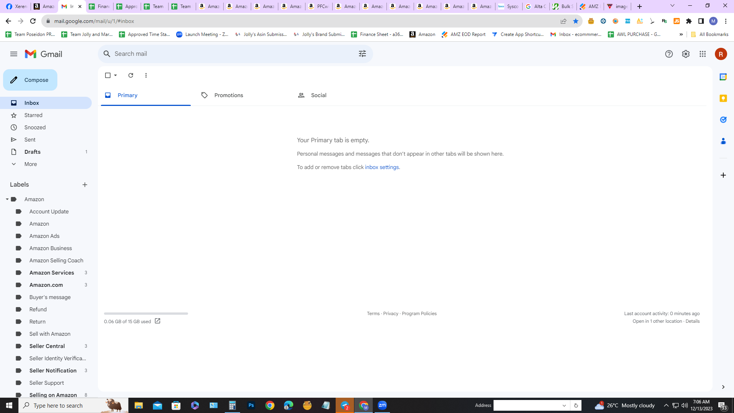Open a new Chrome tab
The width and height of the screenshot is (734, 413).
click(639, 7)
